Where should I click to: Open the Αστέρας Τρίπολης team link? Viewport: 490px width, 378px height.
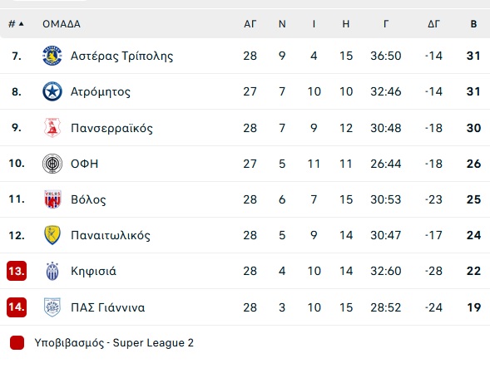tap(121, 56)
